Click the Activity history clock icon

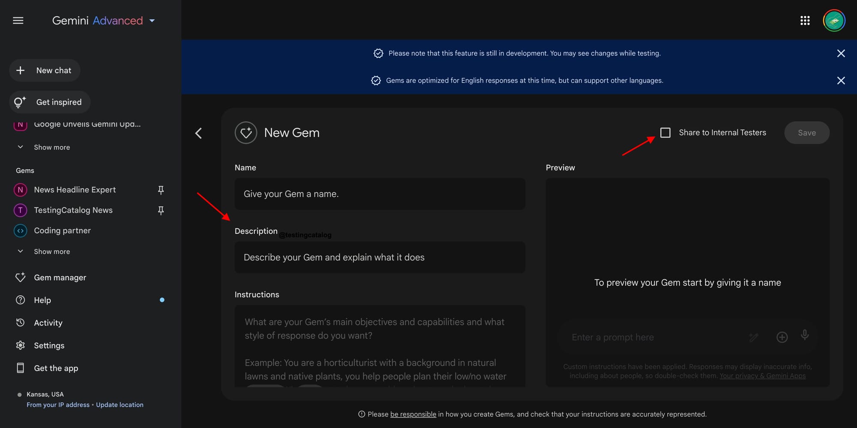20,323
